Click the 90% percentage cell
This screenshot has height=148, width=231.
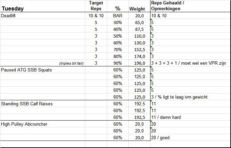(117, 63)
